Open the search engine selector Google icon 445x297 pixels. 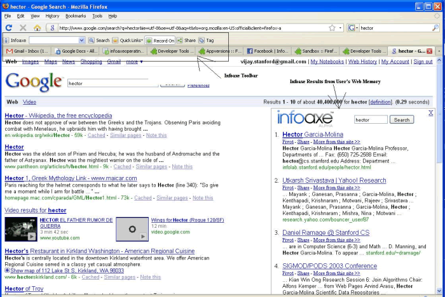[352, 28]
